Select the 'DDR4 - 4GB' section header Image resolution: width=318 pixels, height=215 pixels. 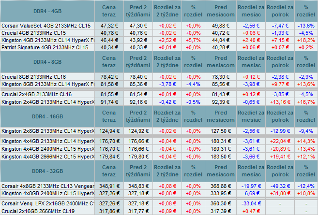(x=47, y=11)
